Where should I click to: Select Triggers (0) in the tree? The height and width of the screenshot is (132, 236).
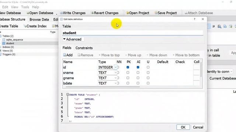click(9, 54)
